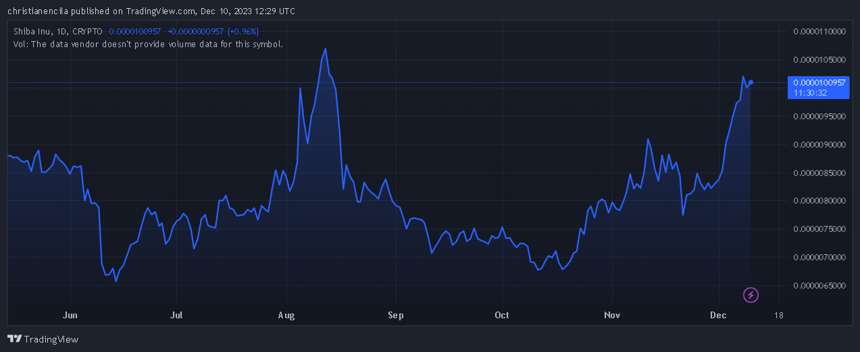
Task: Select the Oct label on the time axis
Action: click(501, 315)
